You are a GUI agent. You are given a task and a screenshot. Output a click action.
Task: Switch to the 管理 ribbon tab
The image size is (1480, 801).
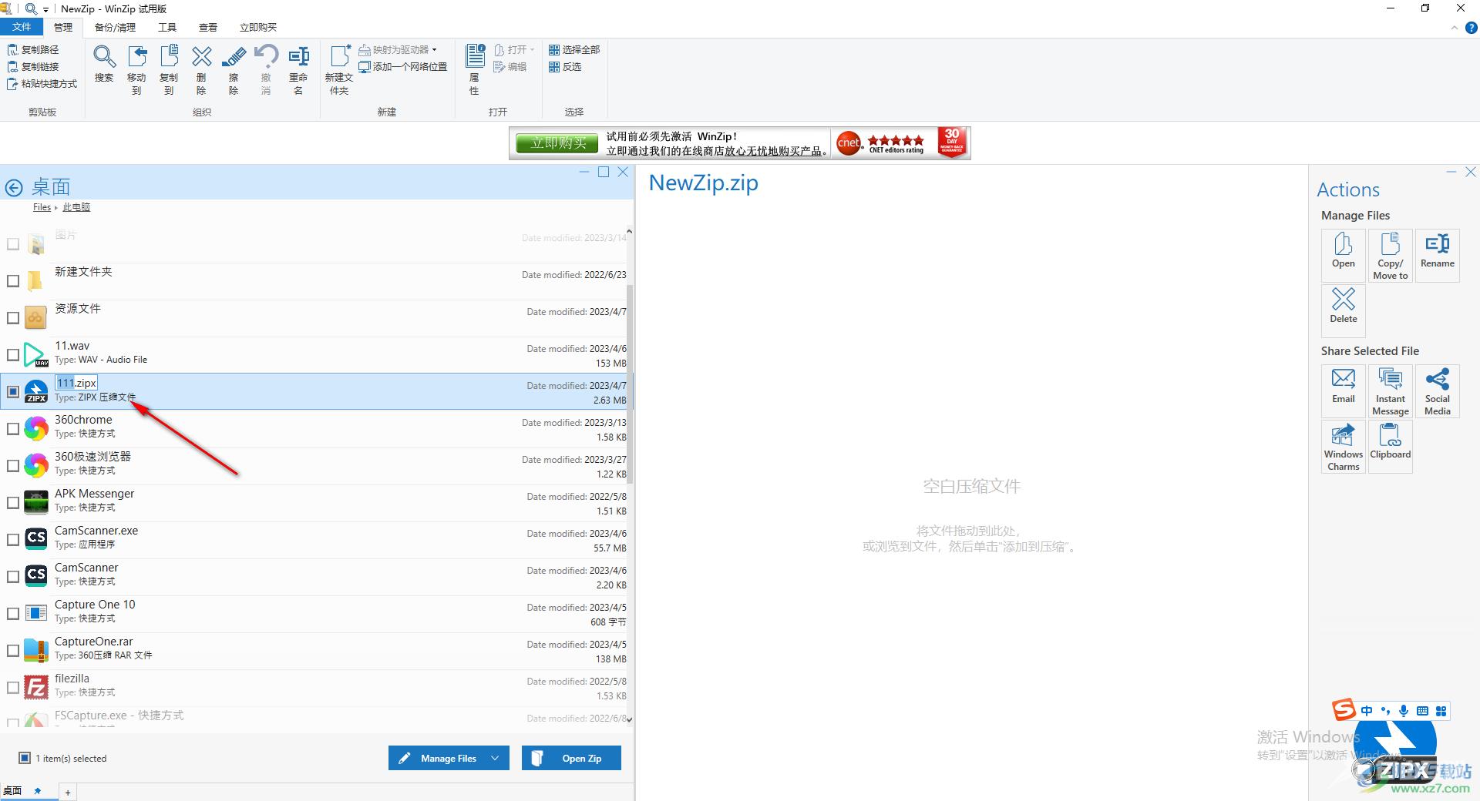coord(63,27)
